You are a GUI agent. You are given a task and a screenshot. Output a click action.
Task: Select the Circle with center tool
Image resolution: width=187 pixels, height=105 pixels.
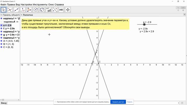pyautogui.click(x=36, y=10)
